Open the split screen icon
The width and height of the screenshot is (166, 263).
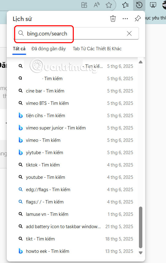[84, 5]
